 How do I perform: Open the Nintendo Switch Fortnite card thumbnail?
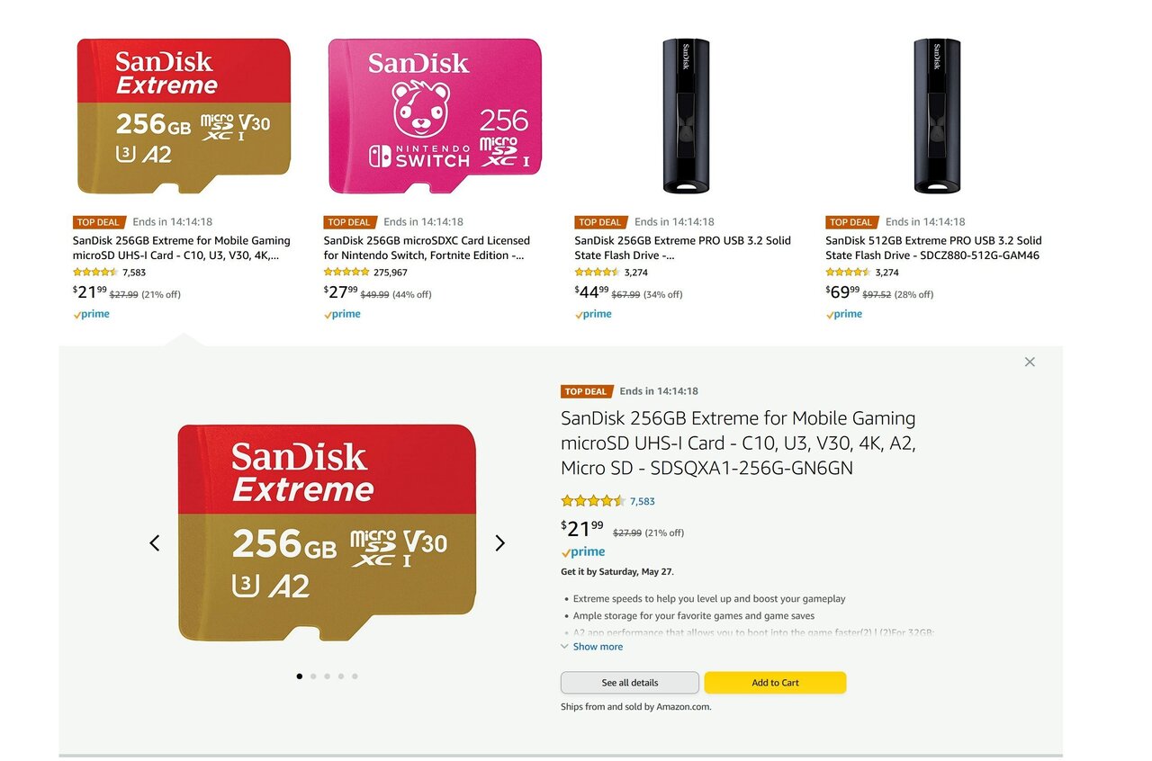435,116
